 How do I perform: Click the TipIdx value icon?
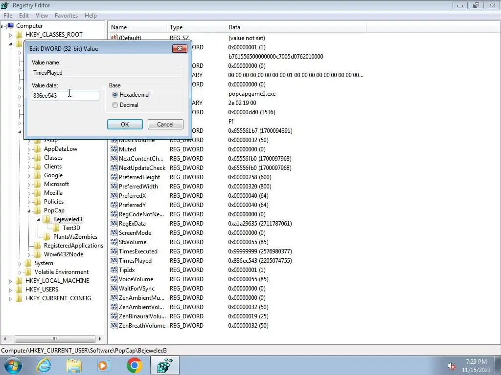click(x=114, y=270)
